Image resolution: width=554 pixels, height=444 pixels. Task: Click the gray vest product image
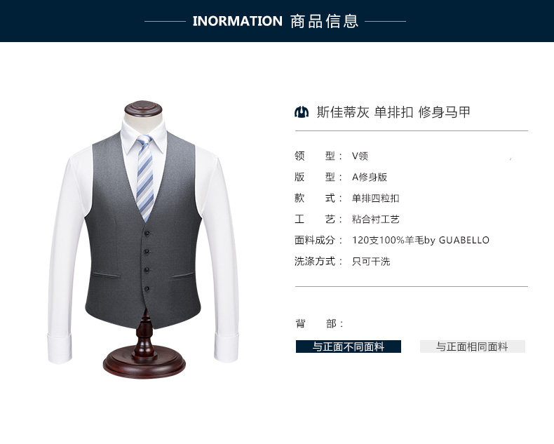coord(144,230)
